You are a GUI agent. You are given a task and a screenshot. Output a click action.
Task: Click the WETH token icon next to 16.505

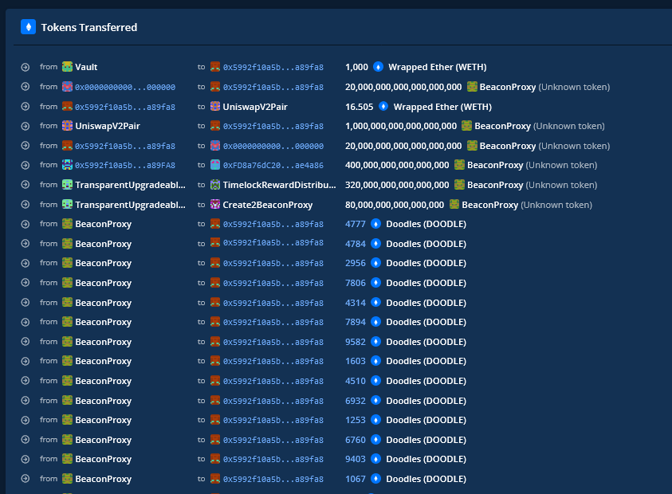point(383,106)
